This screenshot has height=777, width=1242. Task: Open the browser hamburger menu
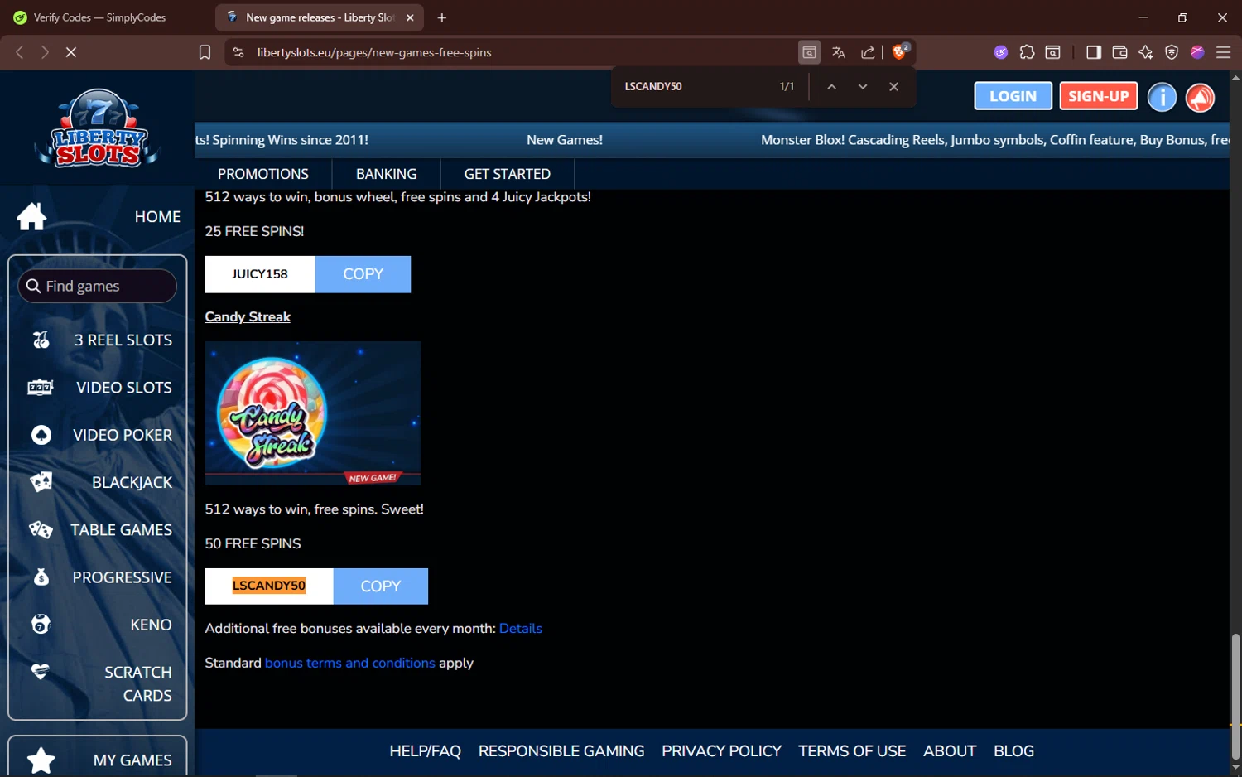[1223, 52]
